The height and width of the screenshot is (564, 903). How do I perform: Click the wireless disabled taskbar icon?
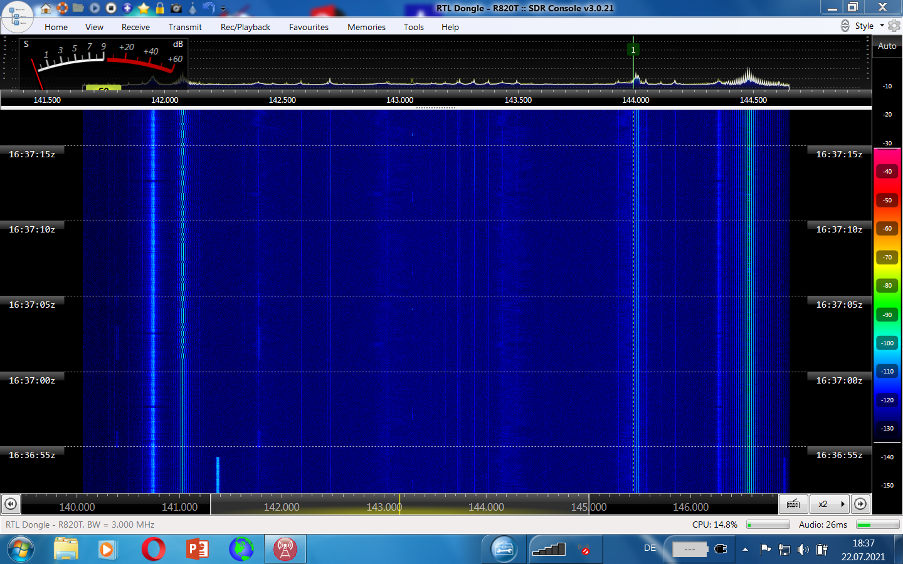[584, 550]
